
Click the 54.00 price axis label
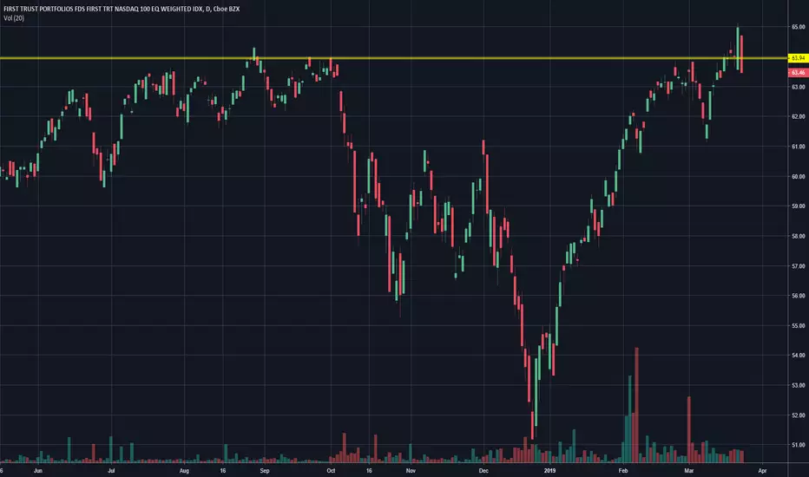pos(799,356)
